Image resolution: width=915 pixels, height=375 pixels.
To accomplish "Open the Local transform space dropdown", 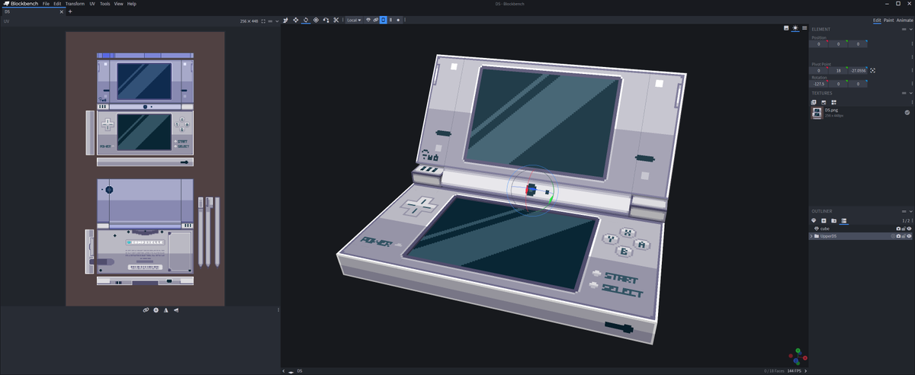I will click(354, 20).
